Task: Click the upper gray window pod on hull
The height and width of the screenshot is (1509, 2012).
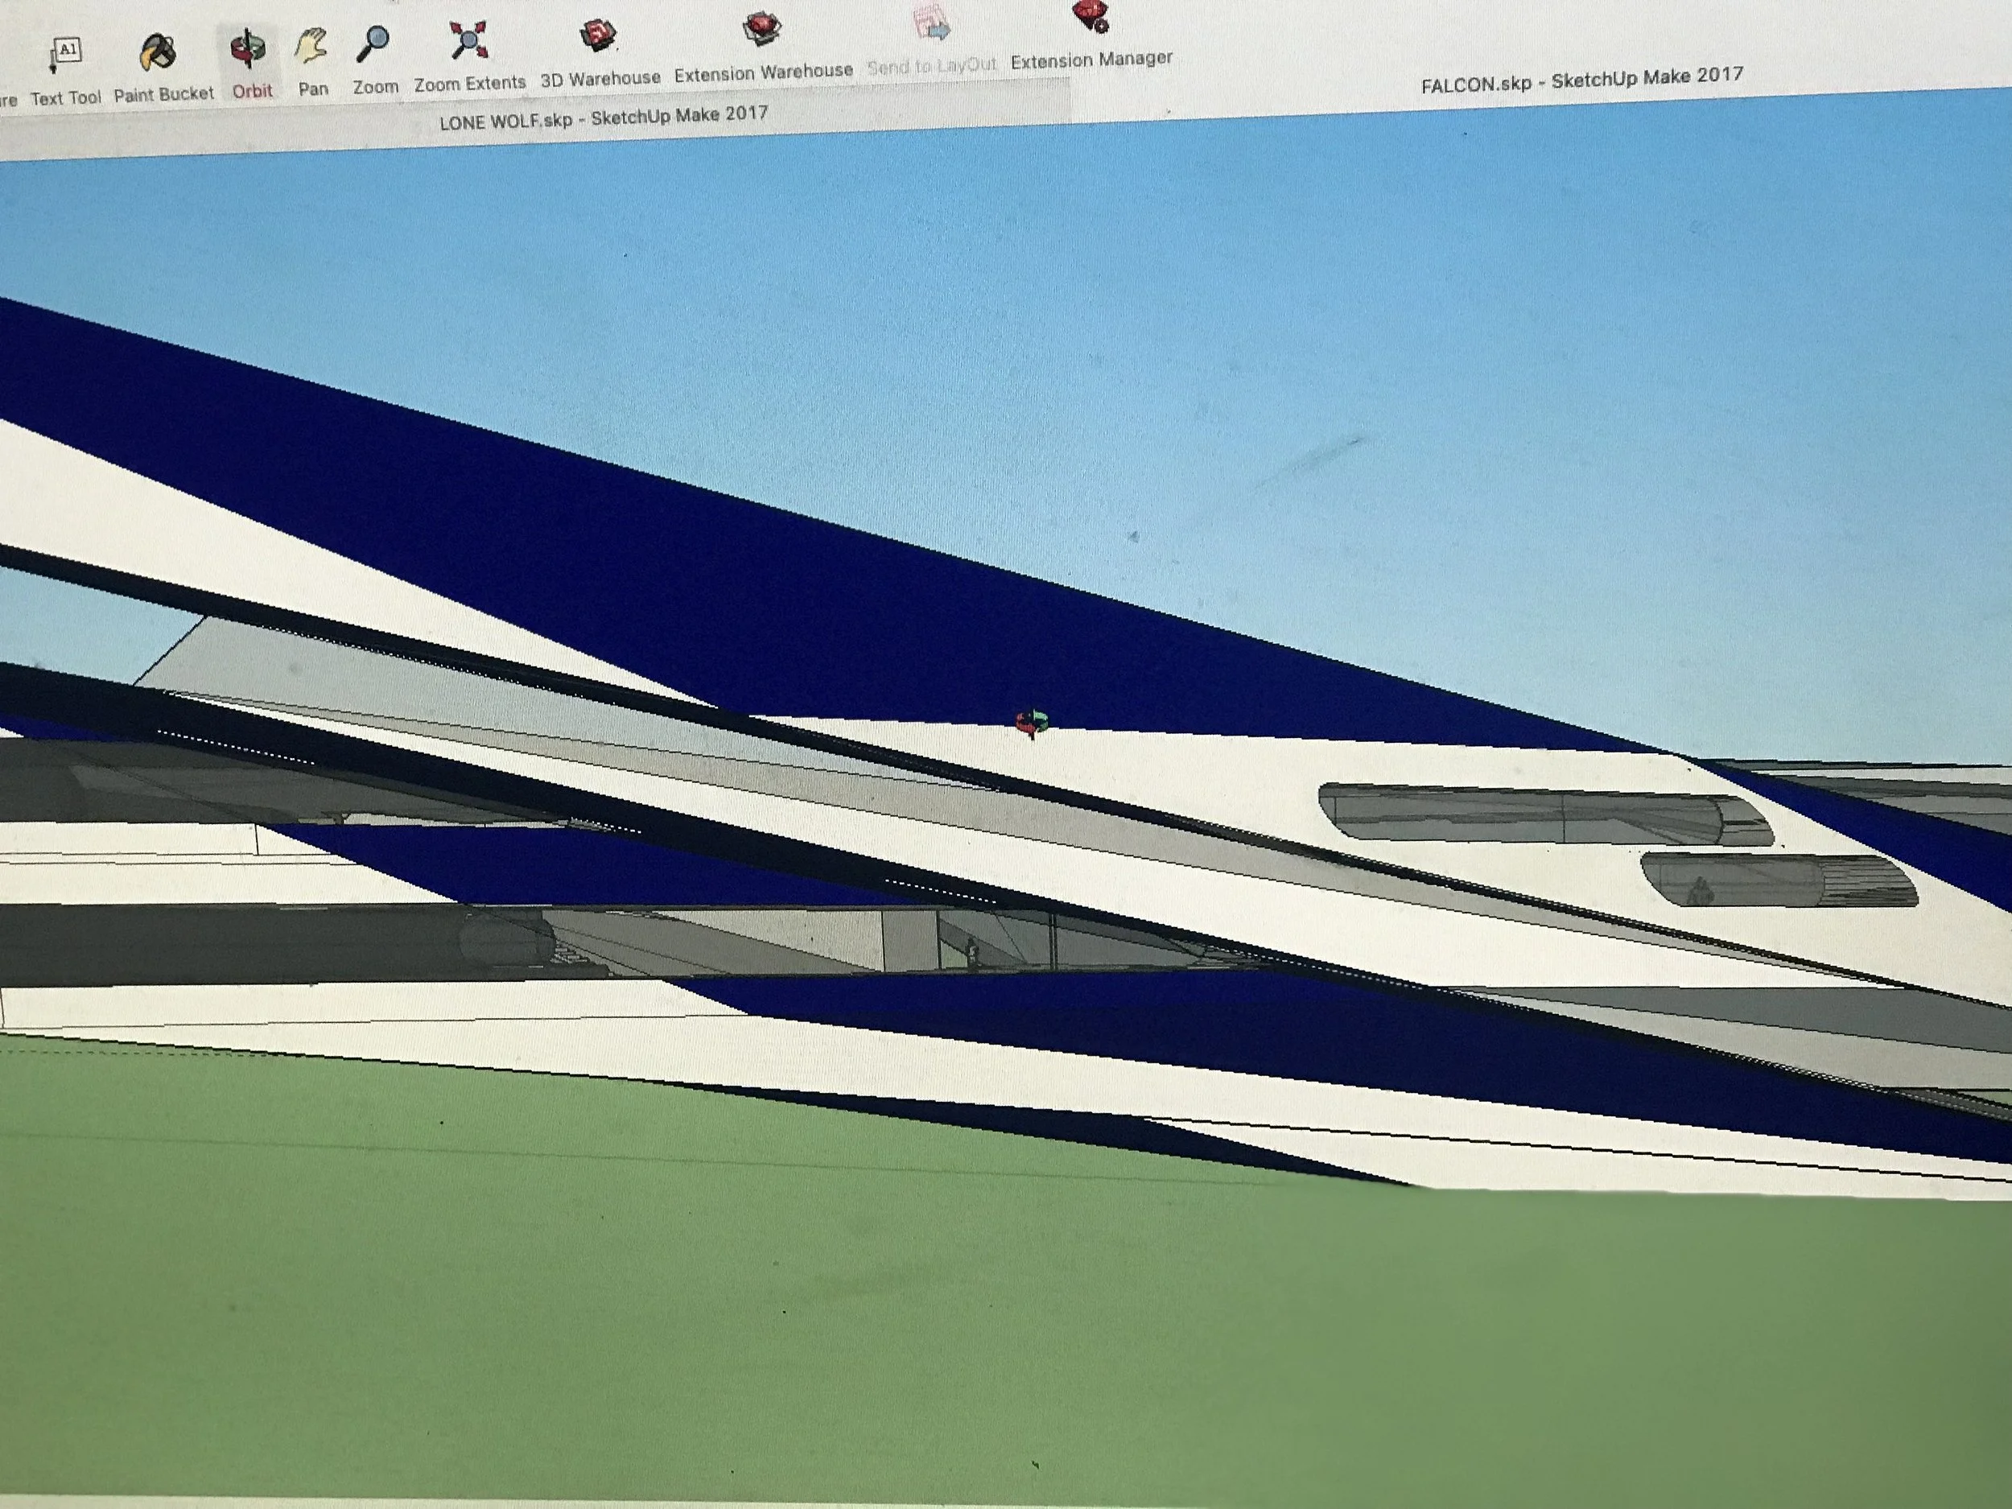Action: (x=1544, y=816)
